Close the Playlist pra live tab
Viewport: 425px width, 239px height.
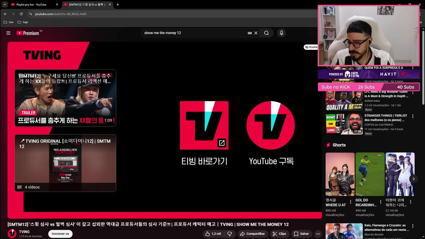tap(57, 5)
